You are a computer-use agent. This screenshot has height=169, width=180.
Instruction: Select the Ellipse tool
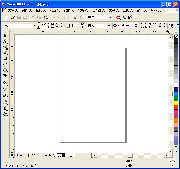[5, 64]
